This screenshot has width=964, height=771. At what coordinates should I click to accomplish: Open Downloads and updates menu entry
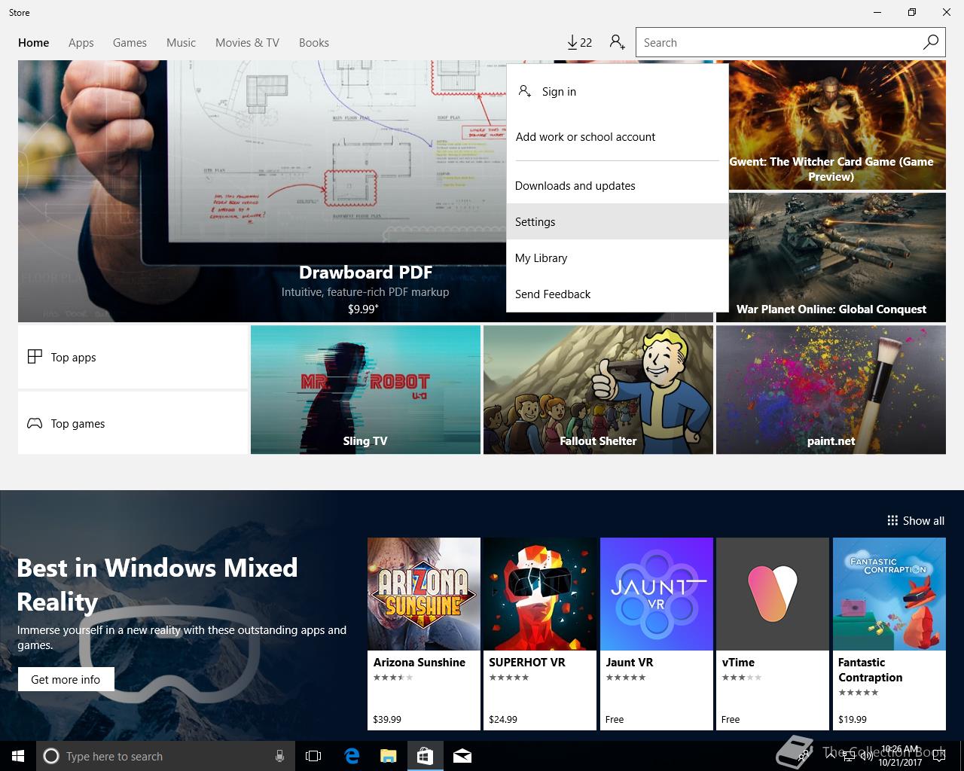(x=618, y=186)
